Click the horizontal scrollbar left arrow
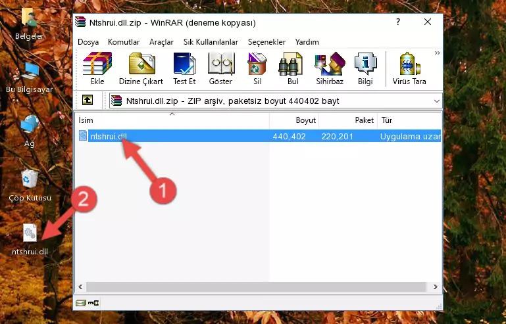Screen dimensions: 506x324 (x=81, y=287)
